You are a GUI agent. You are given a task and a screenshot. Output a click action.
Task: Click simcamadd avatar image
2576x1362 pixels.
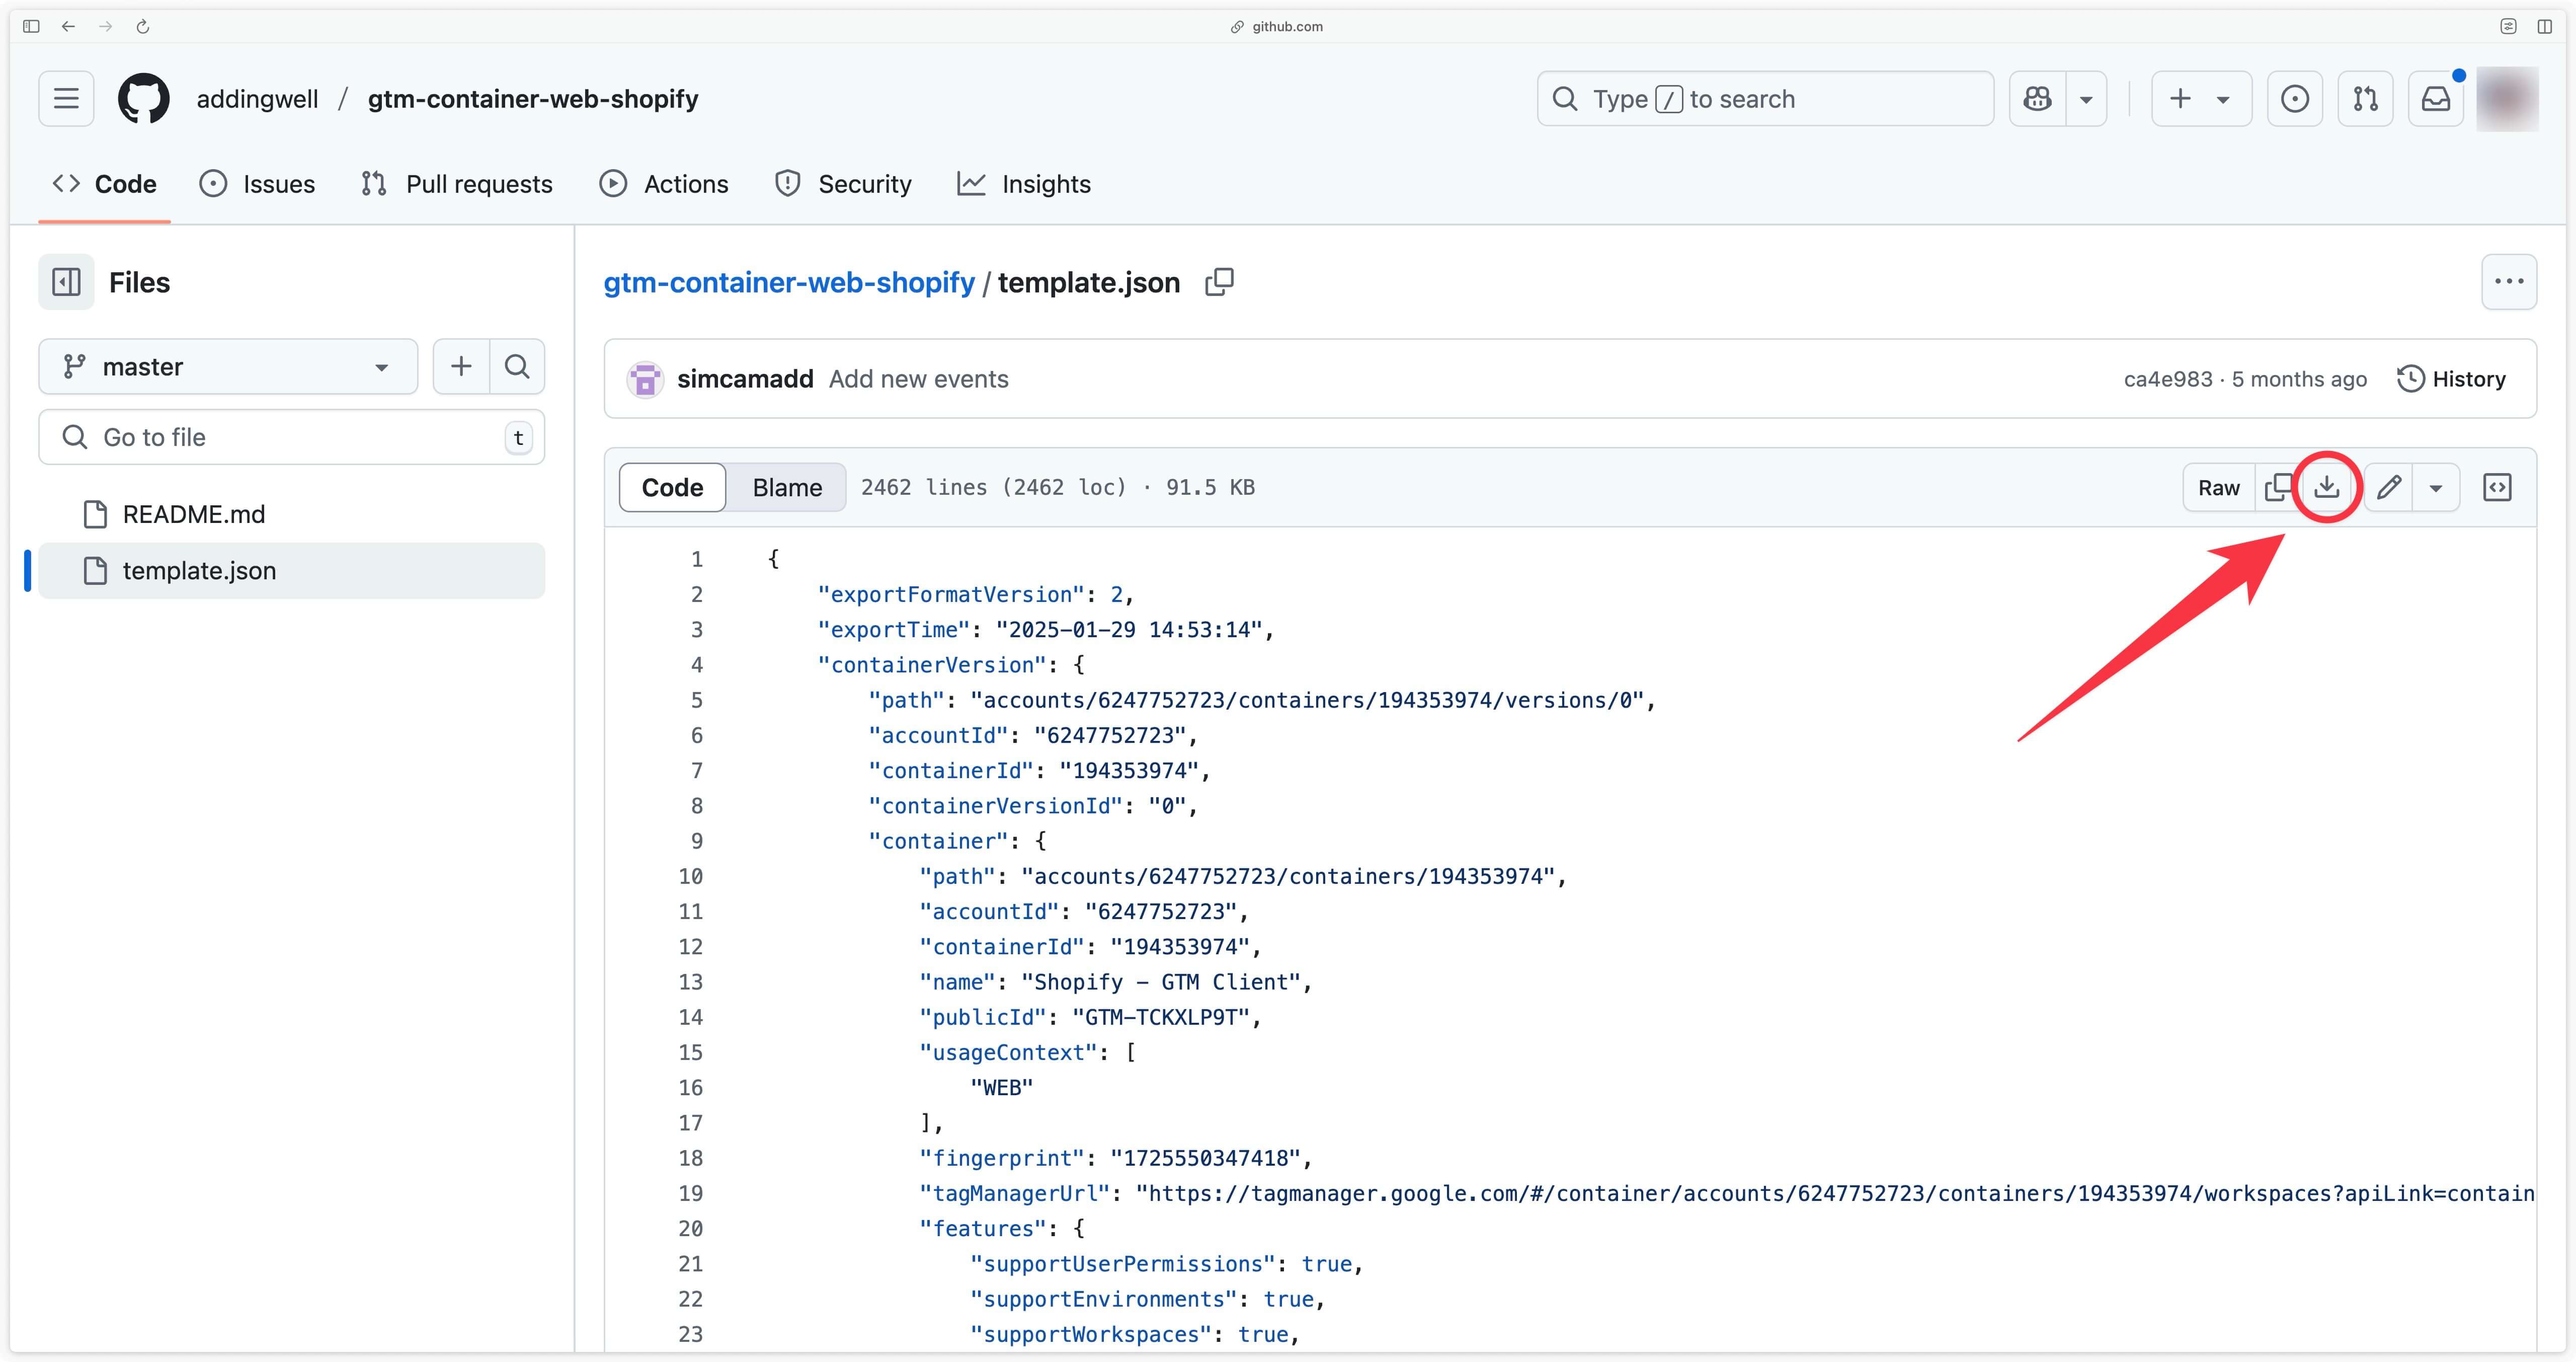tap(645, 380)
